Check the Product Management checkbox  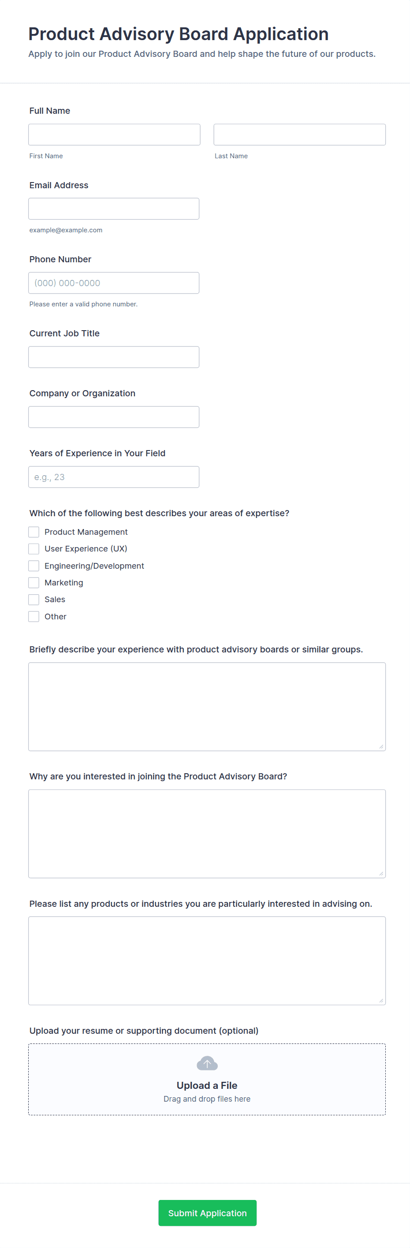[34, 532]
